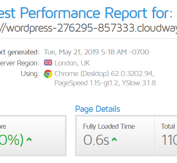This screenshot has height=163, width=177.
Task: Click the Chrome browser icon
Action: 48,74
